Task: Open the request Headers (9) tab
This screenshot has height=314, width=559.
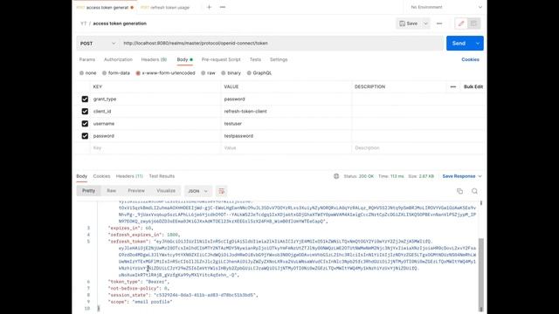Action: (154, 60)
